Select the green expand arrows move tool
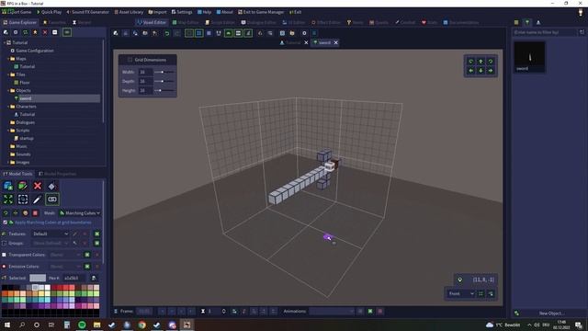The height and width of the screenshot is (331, 588). (8, 200)
